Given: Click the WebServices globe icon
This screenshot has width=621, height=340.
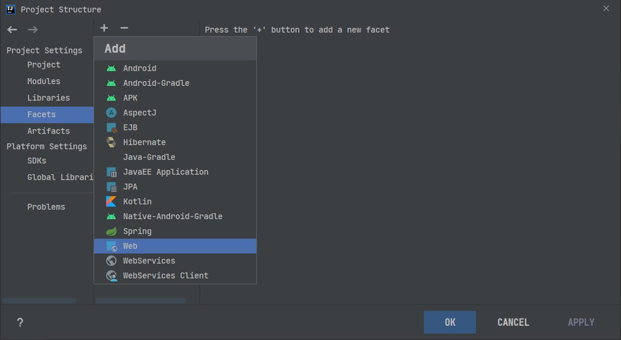Looking at the screenshot, I should pos(111,261).
